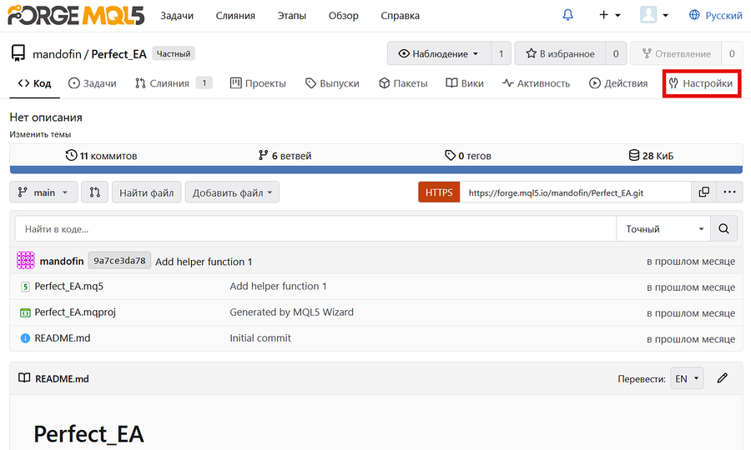The height and width of the screenshot is (450, 751).
Task: Show watchers count 1
Action: pos(501,53)
